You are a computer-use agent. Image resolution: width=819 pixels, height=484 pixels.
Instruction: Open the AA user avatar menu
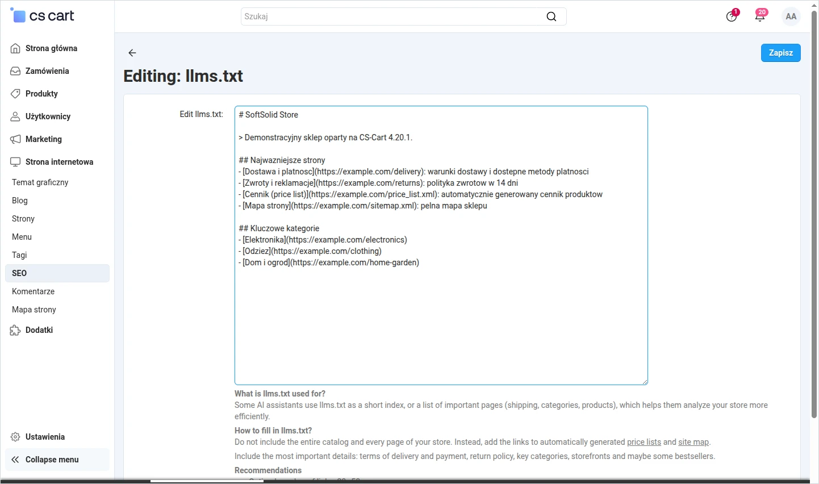[791, 16]
